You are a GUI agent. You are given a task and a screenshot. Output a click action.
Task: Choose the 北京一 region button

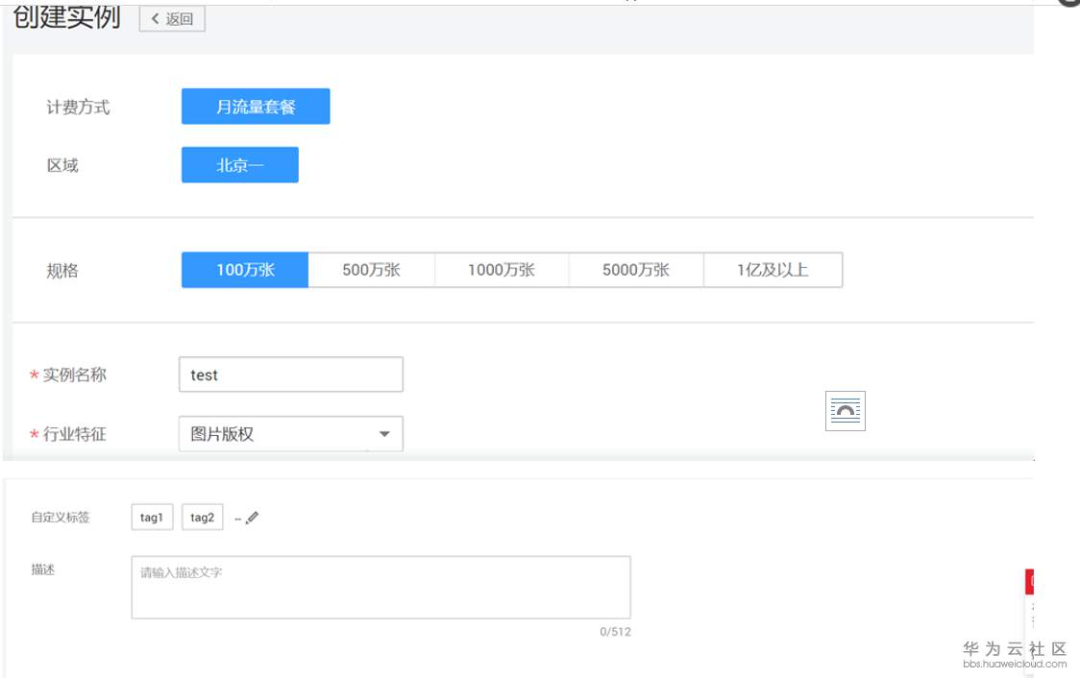coord(240,165)
